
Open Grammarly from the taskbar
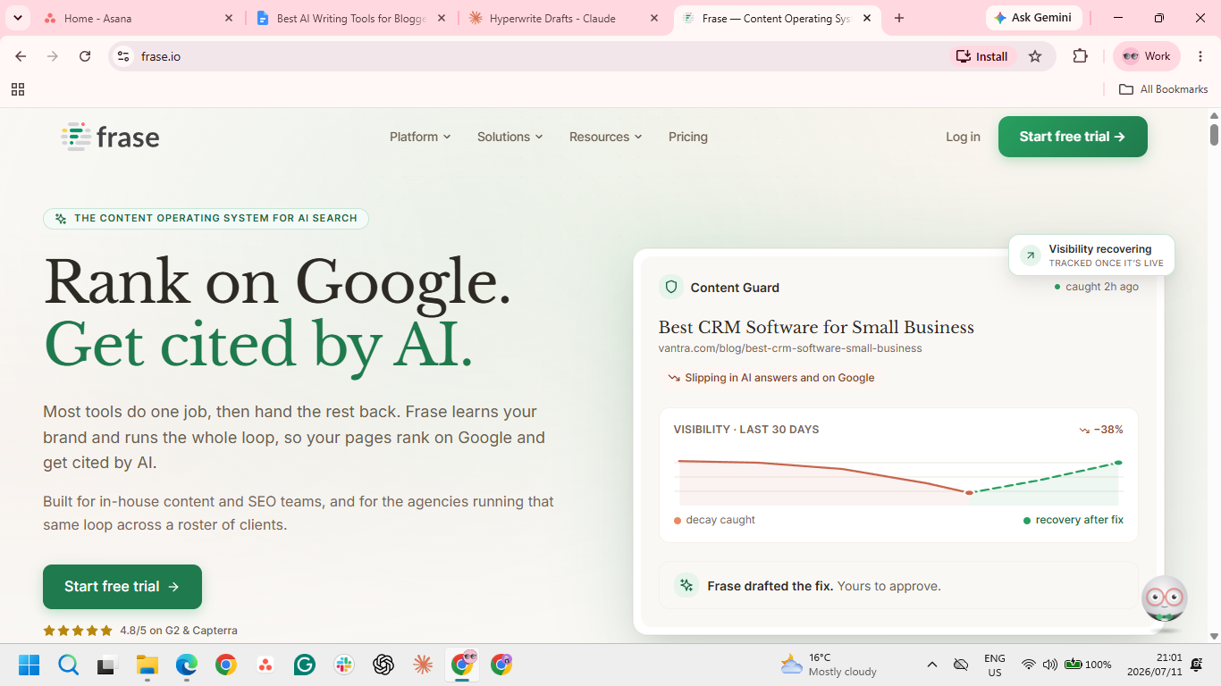click(x=305, y=665)
